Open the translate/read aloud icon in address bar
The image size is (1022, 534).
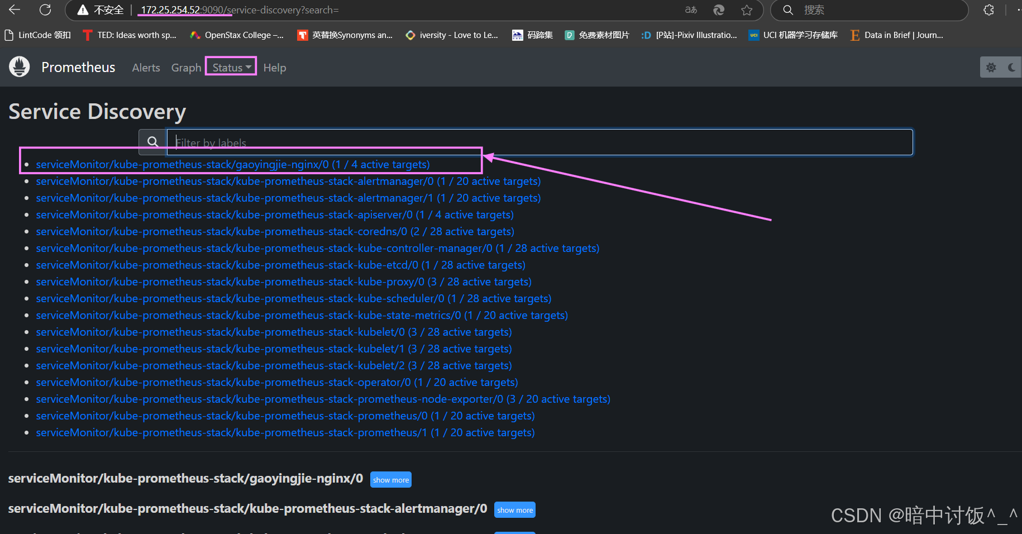691,10
